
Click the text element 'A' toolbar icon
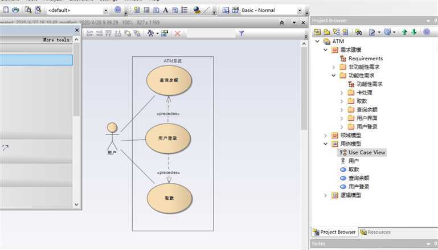pos(165,10)
